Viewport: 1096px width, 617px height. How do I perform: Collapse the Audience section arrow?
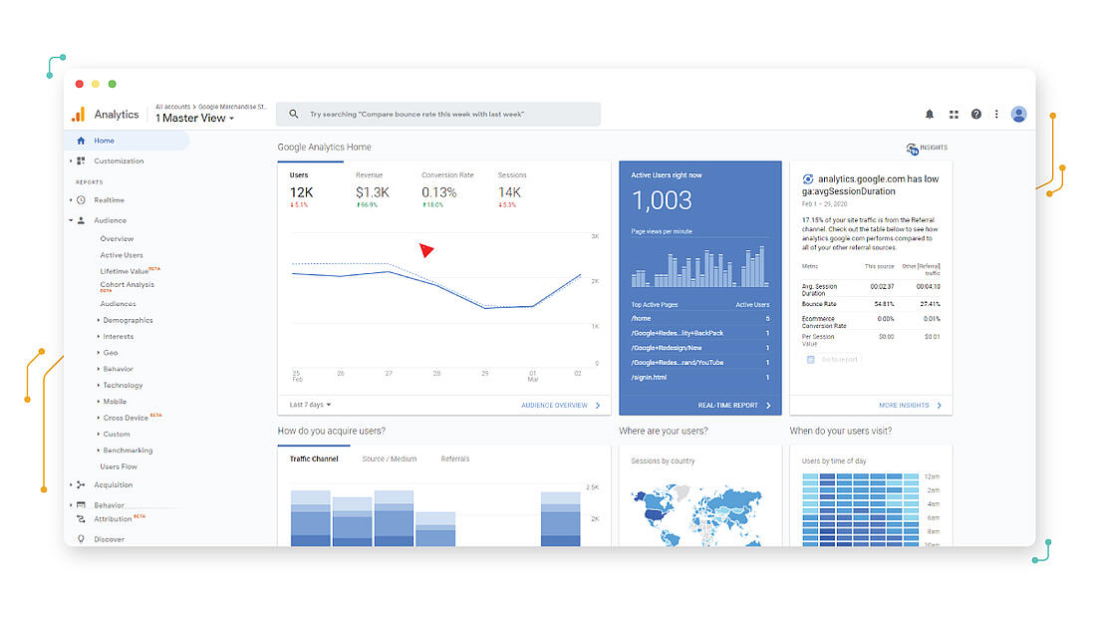pos(71,220)
